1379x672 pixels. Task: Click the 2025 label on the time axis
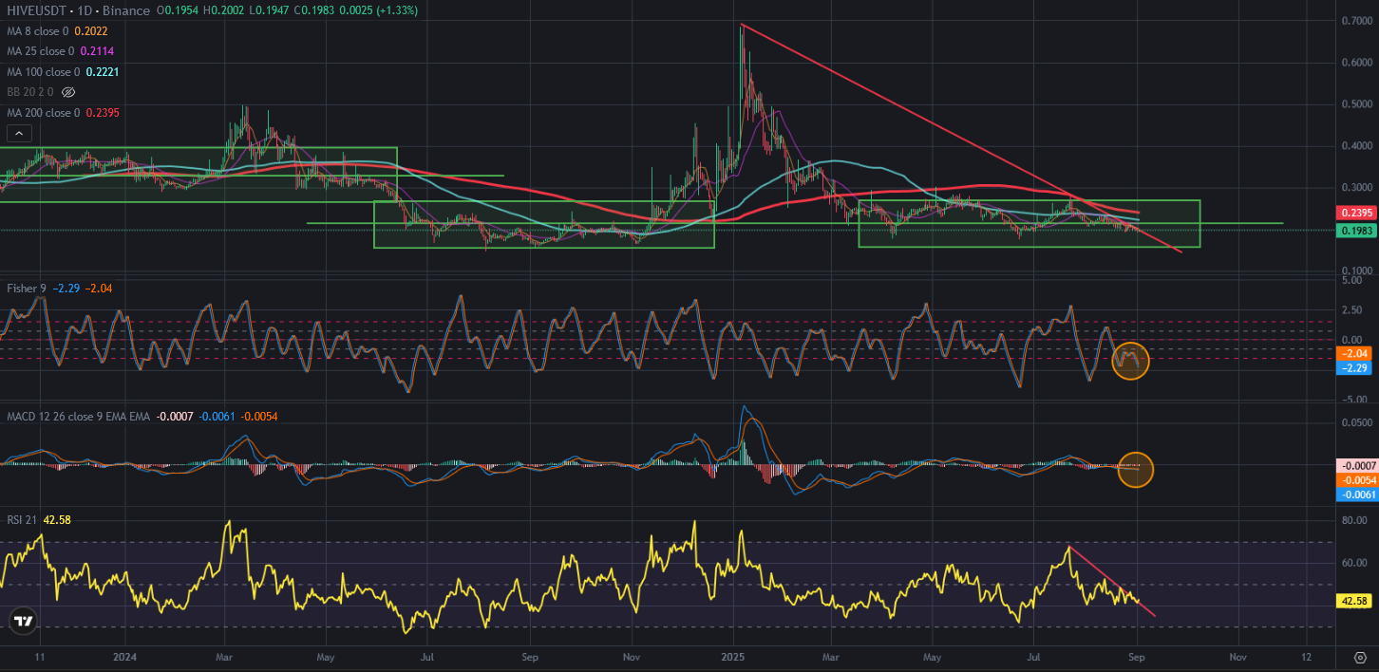coord(732,657)
